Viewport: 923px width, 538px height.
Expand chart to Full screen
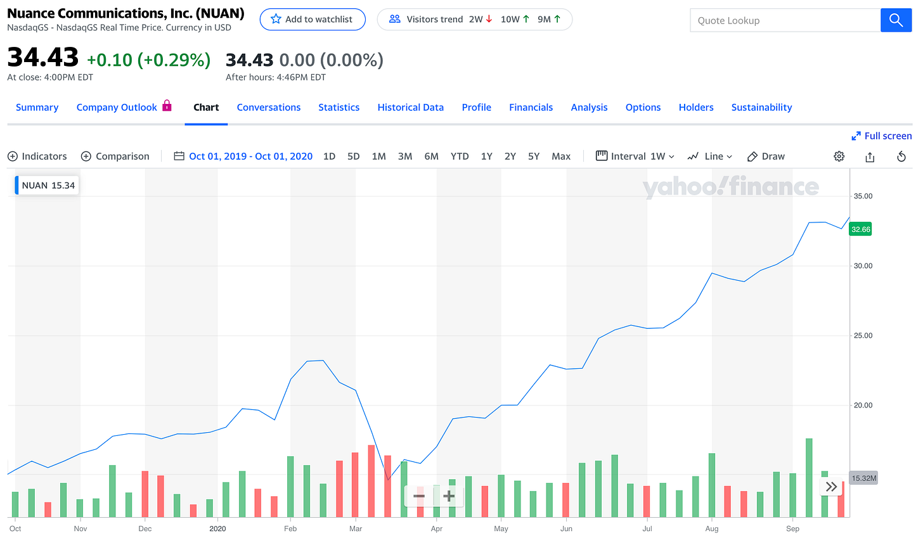[881, 136]
